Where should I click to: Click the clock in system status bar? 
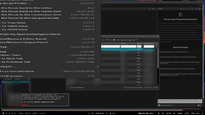tap(100, 114)
